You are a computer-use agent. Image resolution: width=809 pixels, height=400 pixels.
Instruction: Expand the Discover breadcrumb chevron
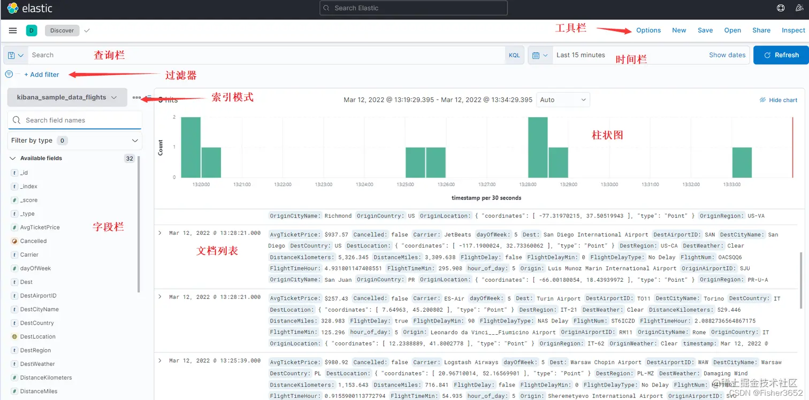tap(87, 30)
